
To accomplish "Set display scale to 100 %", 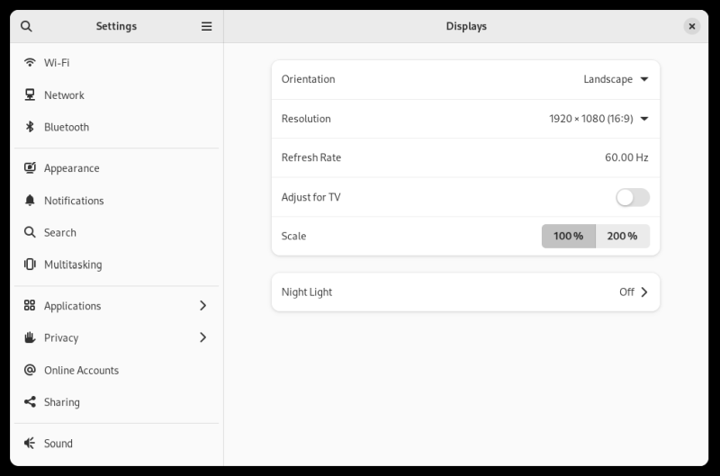I will coord(568,236).
